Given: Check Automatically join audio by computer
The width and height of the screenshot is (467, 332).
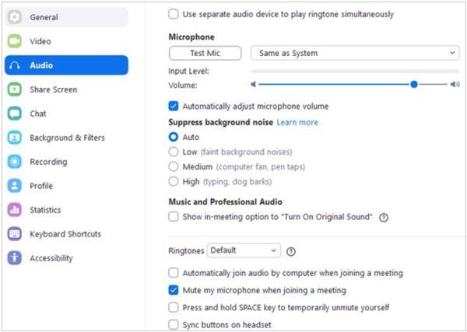Looking at the screenshot, I should tap(174, 272).
